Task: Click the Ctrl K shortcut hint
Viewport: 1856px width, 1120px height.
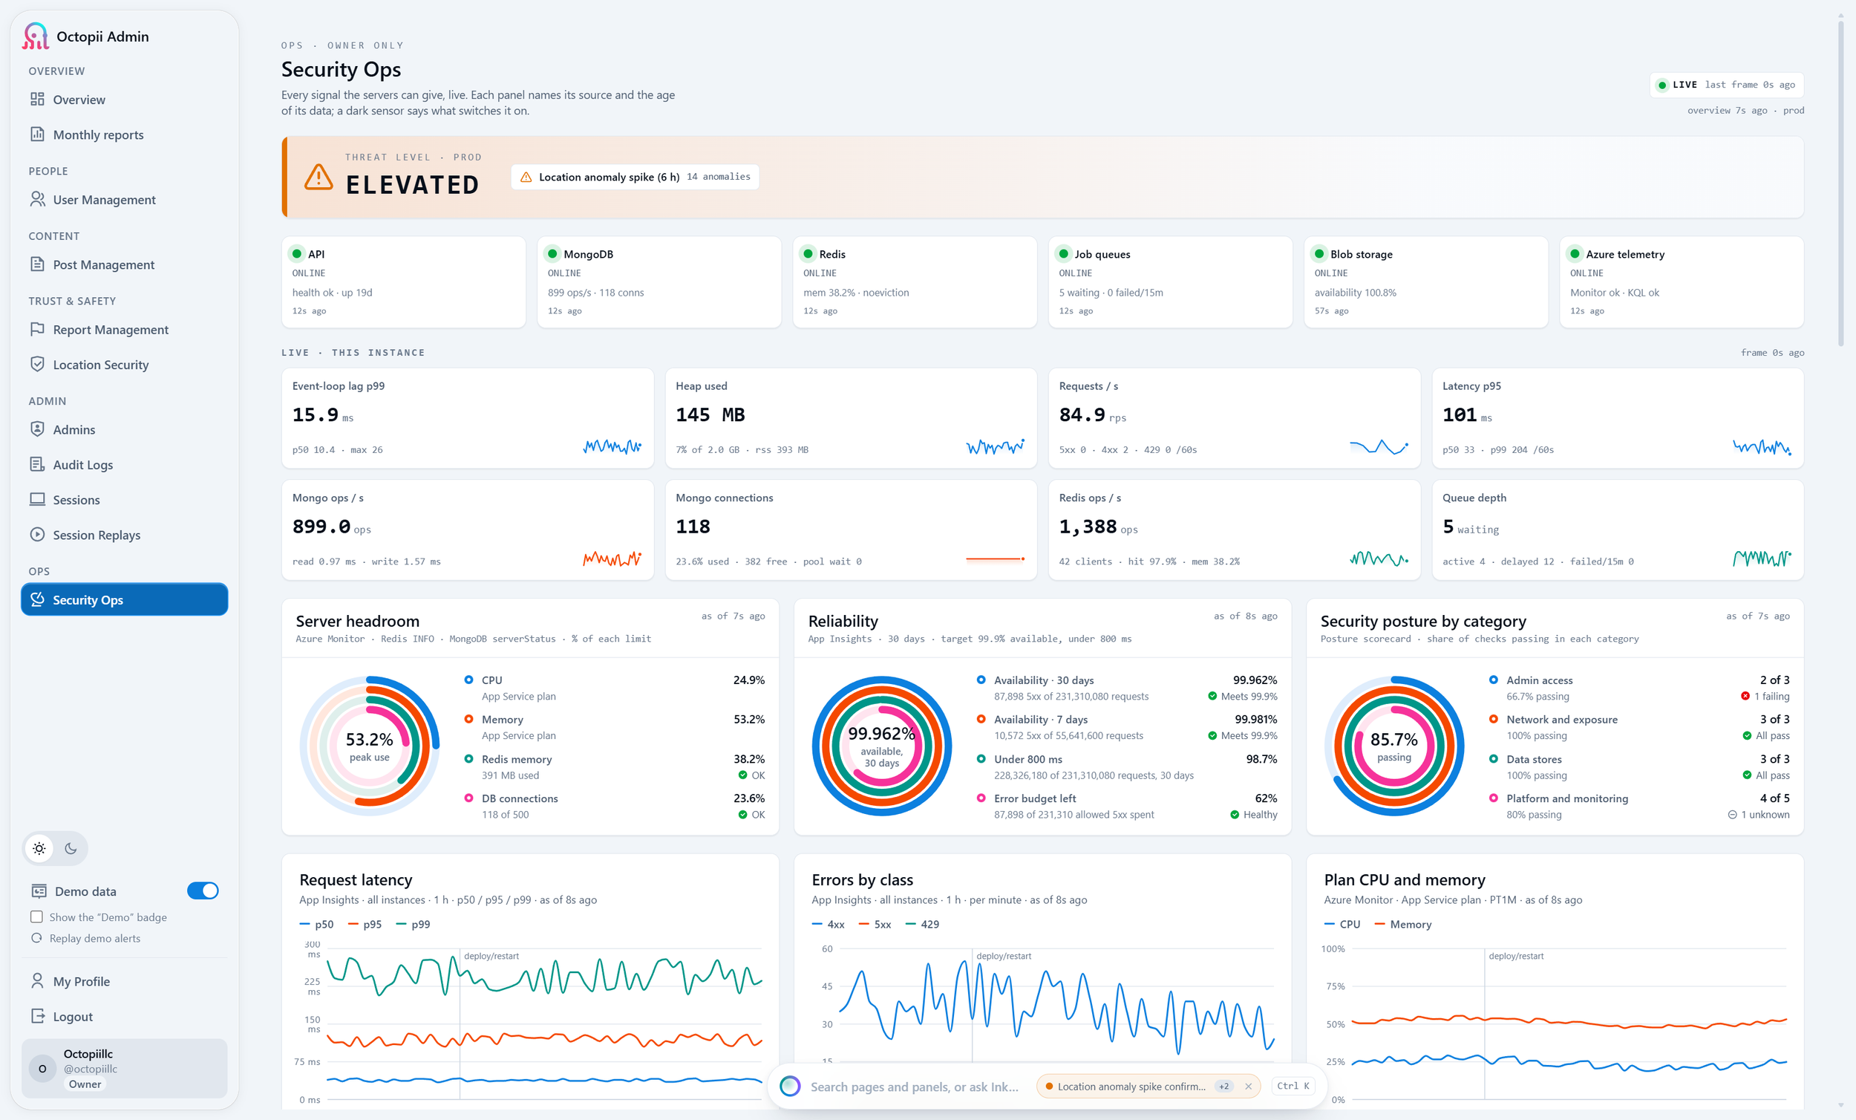Action: (x=1293, y=1086)
